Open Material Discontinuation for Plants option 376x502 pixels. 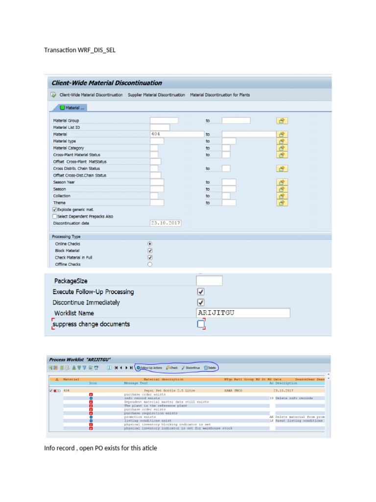[220, 95]
